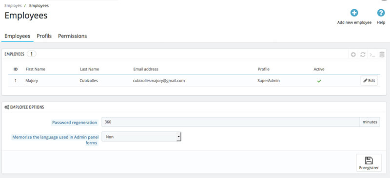Viewport: 390px width, 178px height.
Task: Sort by First Name column header
Action: click(x=35, y=69)
